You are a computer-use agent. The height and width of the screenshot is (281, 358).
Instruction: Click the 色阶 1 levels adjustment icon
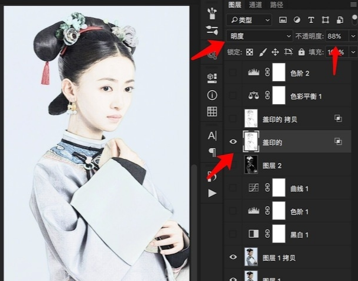pos(253,211)
